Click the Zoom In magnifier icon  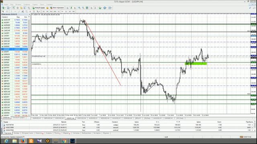(80, 8)
